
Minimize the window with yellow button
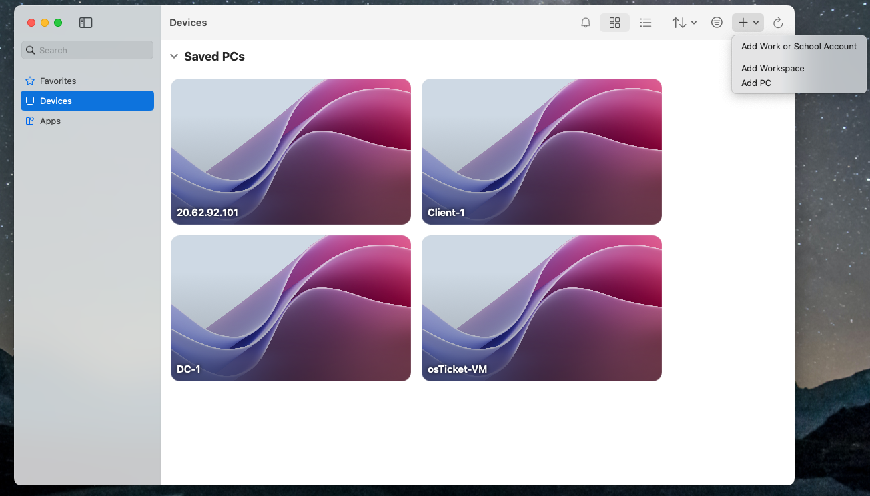coord(45,23)
